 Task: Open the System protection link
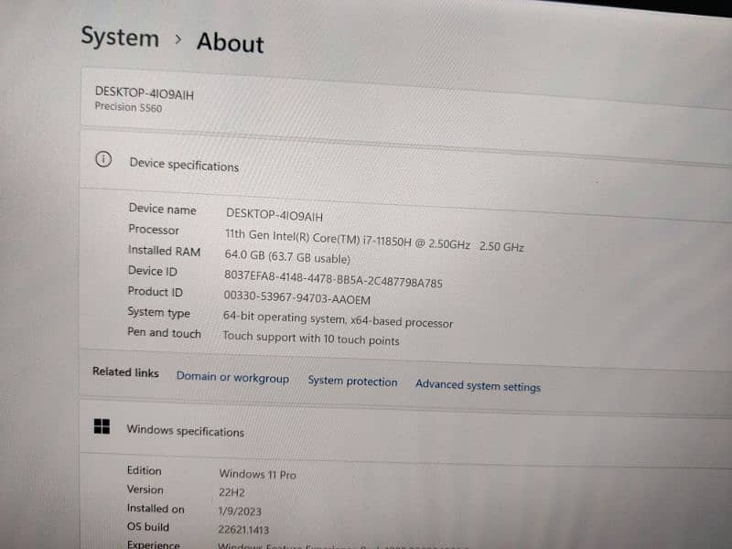[x=352, y=382]
